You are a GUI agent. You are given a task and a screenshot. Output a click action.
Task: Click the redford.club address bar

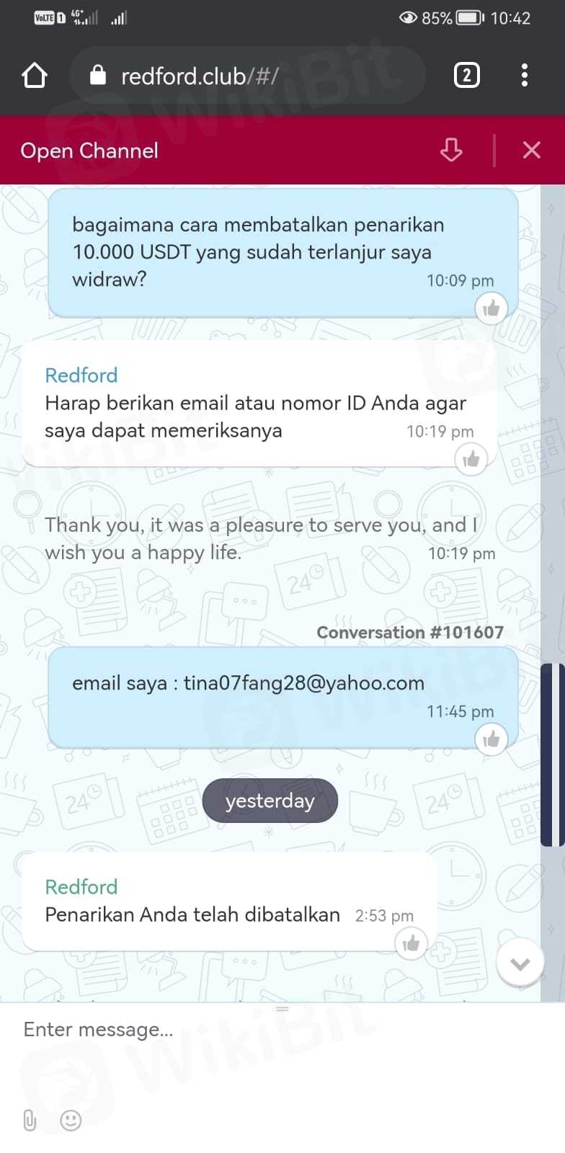249,75
